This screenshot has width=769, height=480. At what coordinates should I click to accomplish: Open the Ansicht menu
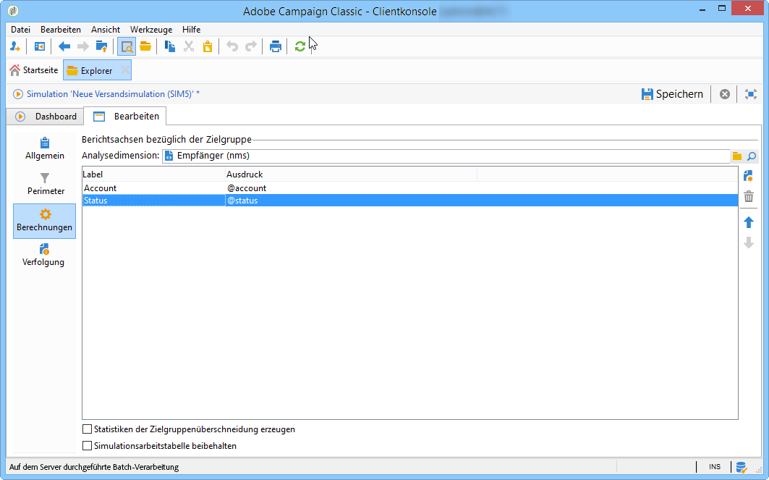click(106, 30)
